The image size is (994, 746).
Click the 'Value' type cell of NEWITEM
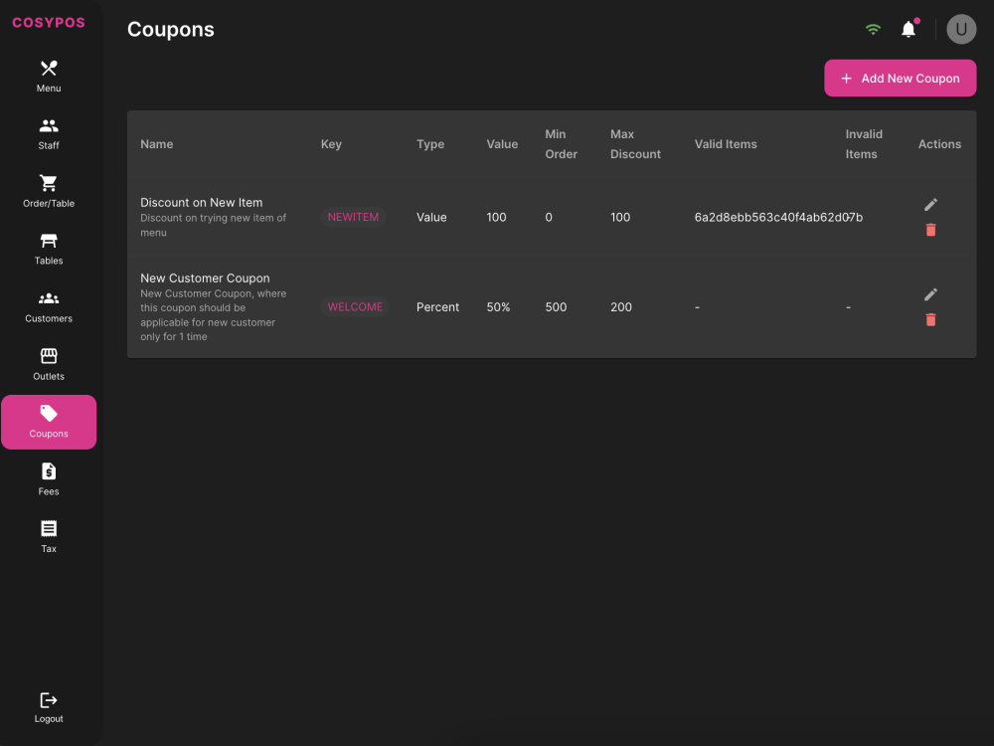tap(431, 217)
